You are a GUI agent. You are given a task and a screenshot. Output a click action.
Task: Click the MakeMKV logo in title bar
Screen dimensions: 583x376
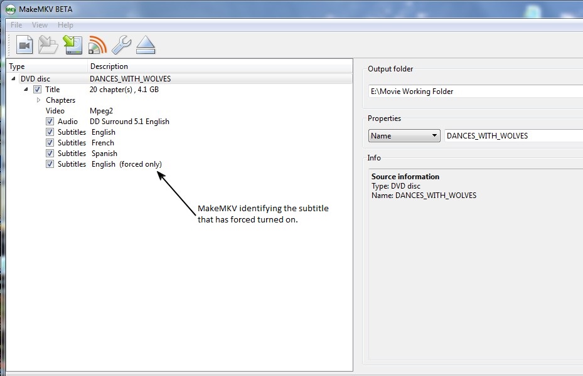11,9
